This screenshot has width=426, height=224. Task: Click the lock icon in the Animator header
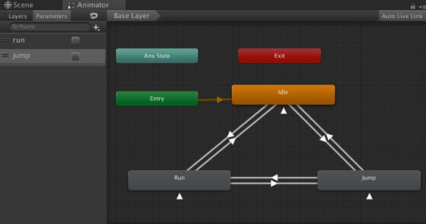(413, 6)
